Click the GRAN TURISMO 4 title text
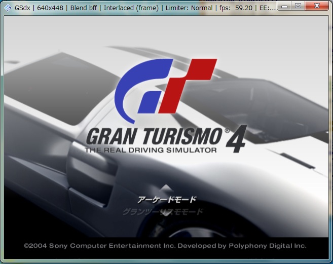Image resolution: width=333 pixels, height=264 pixels. pyautogui.click(x=166, y=139)
